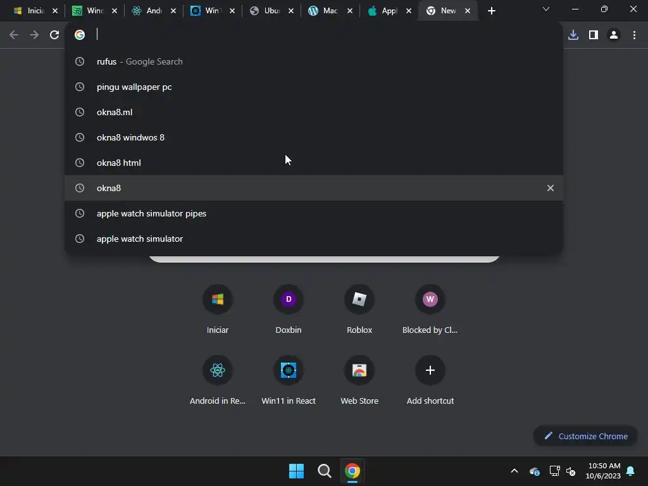Open the Win11 in React shortcut
648x486 pixels.
(289, 380)
